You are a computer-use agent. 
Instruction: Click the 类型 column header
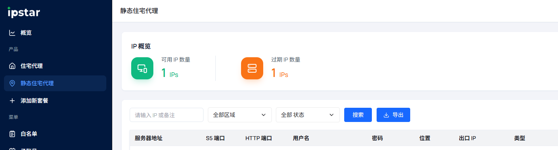pyautogui.click(x=520, y=138)
